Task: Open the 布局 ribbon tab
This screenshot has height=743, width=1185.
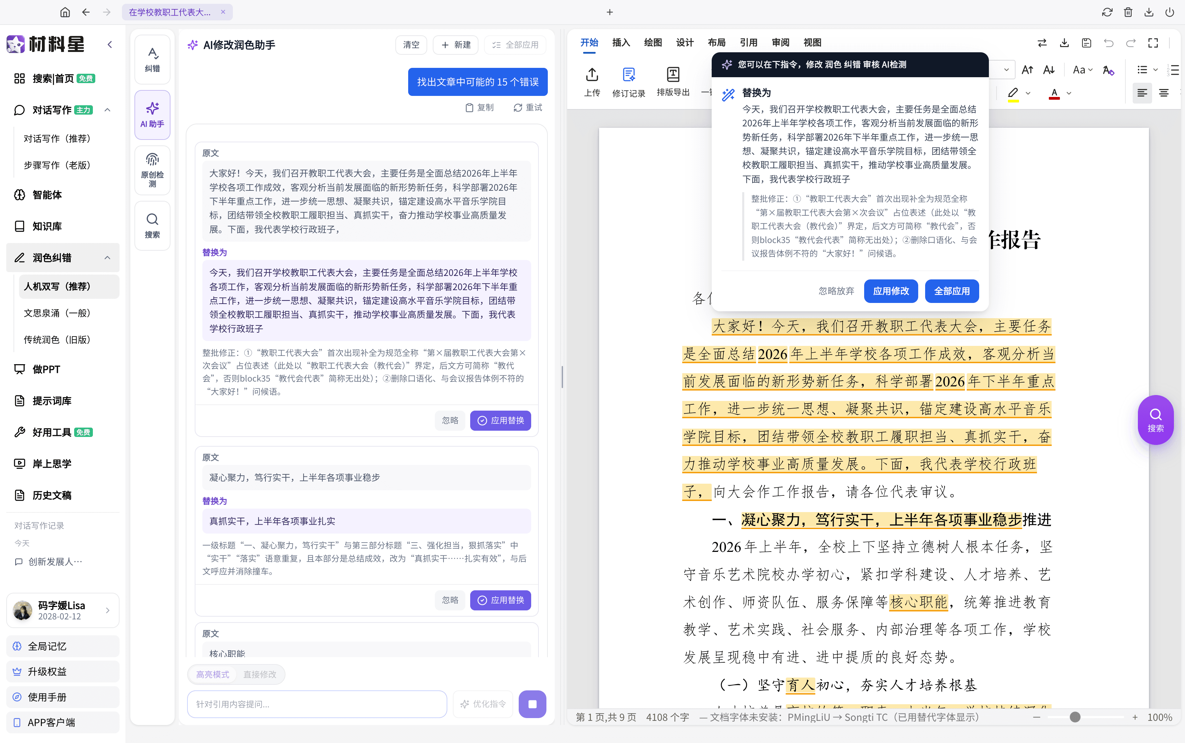Action: point(717,43)
